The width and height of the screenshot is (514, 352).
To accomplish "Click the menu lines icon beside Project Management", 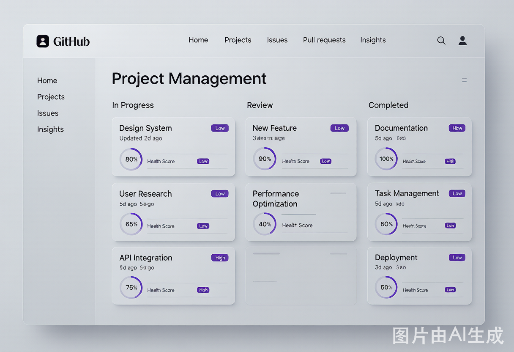I will coord(464,80).
